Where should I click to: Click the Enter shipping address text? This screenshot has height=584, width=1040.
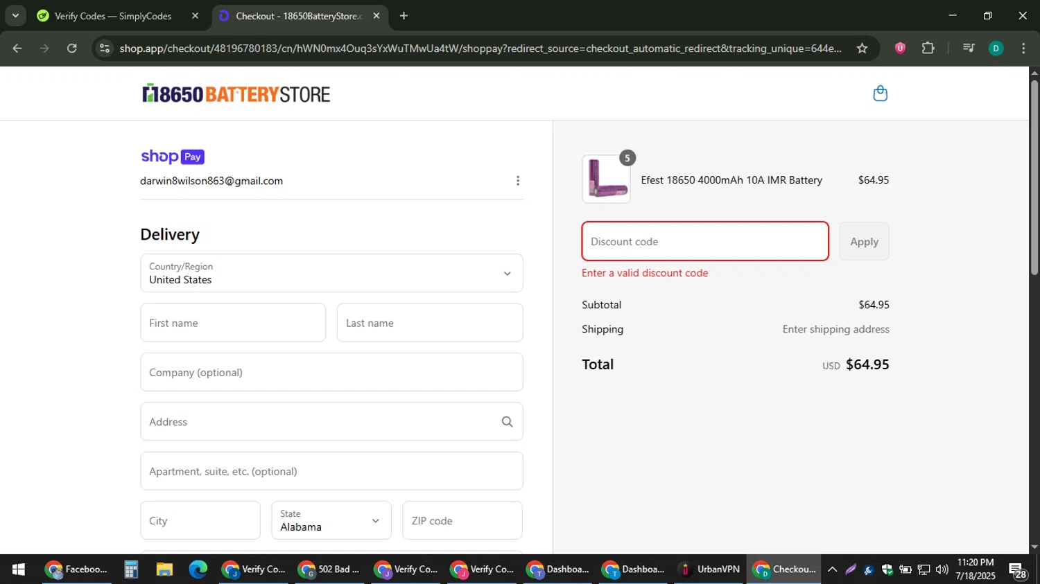tap(836, 329)
